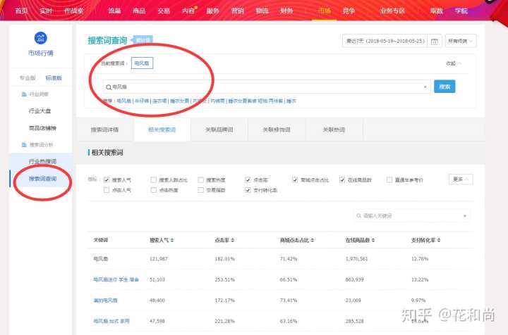The height and width of the screenshot is (335, 508).
Task: Click the magnifier icon in keyword filter box
Action: [x=359, y=215]
